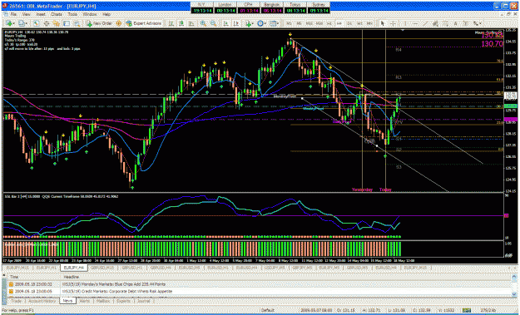
Task: Select the Text Label tool icon
Action: 466,23
